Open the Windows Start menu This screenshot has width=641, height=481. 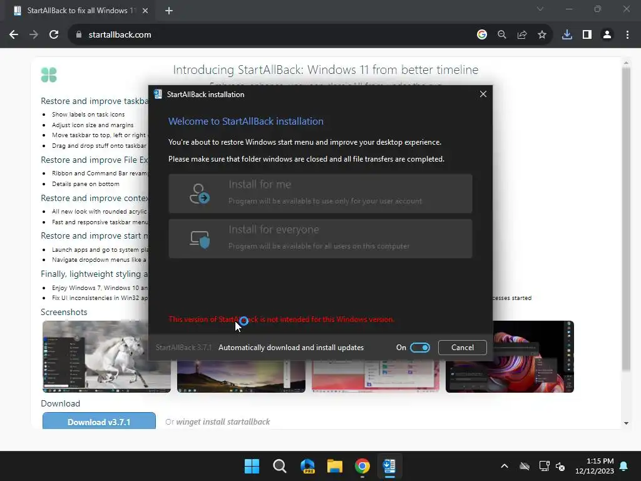(x=252, y=466)
